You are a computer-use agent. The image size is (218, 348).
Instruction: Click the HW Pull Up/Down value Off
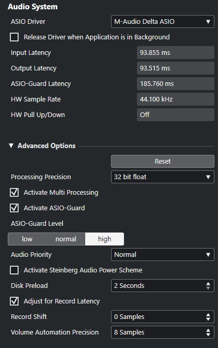tap(176, 115)
